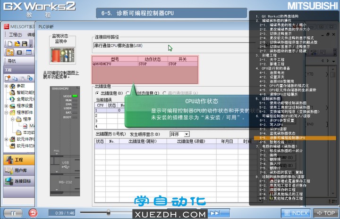Click the New project icon in toolbar

point(10,44)
